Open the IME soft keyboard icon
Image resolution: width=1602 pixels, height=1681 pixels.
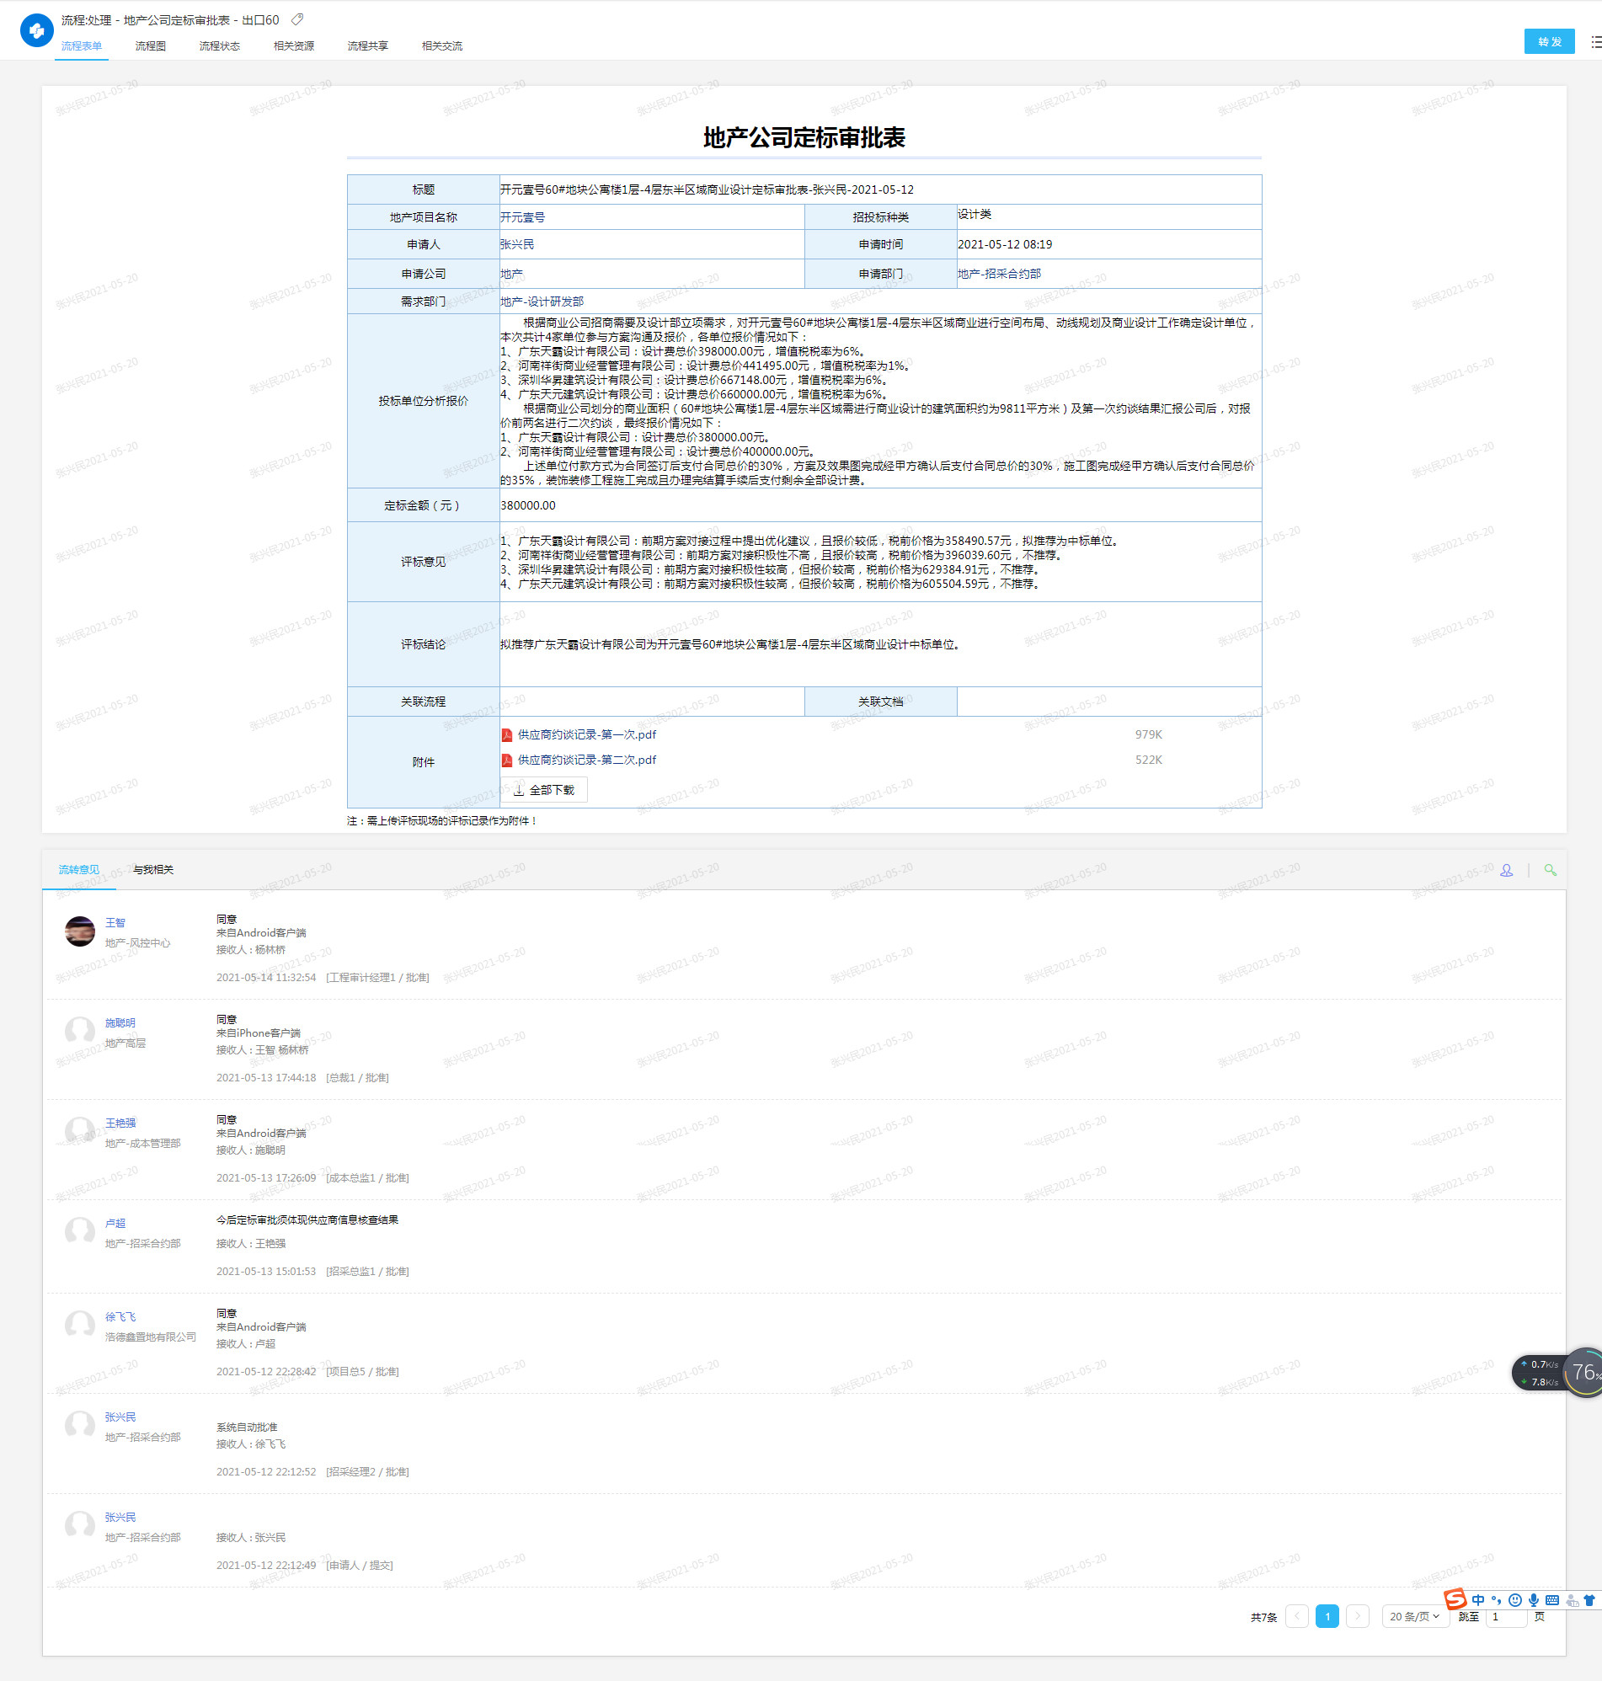(x=1551, y=1600)
